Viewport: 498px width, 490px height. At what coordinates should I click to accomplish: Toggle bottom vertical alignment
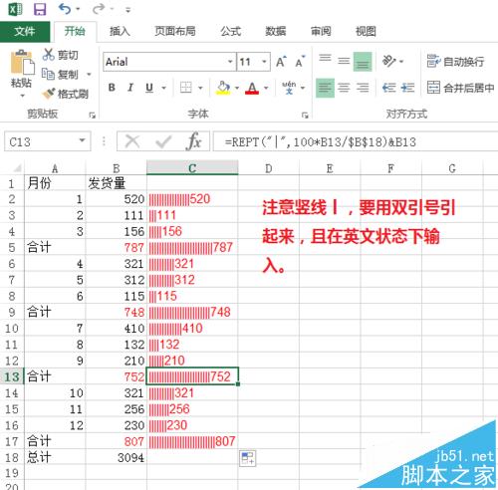pos(363,62)
